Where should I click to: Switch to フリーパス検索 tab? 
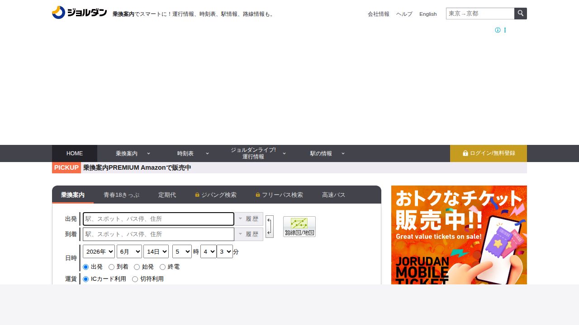tap(279, 195)
